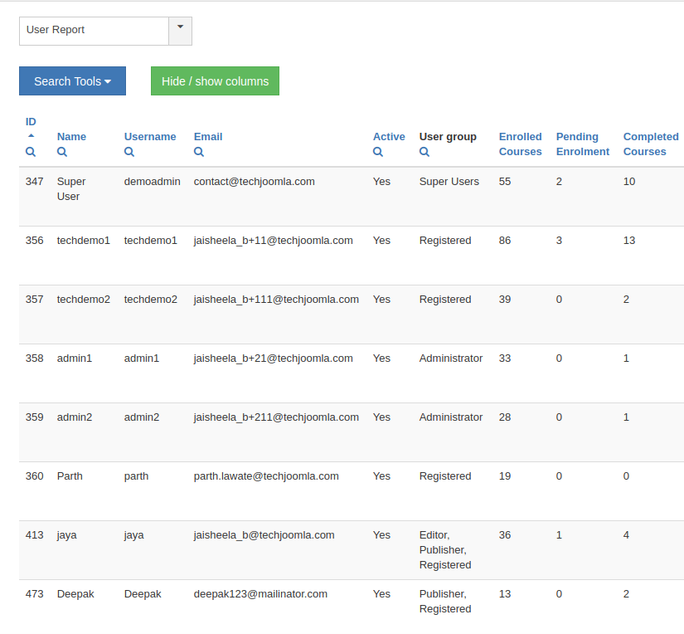Image resolution: width=684 pixels, height=634 pixels.
Task: Open the User Report dropdown arrow
Action: tap(181, 31)
